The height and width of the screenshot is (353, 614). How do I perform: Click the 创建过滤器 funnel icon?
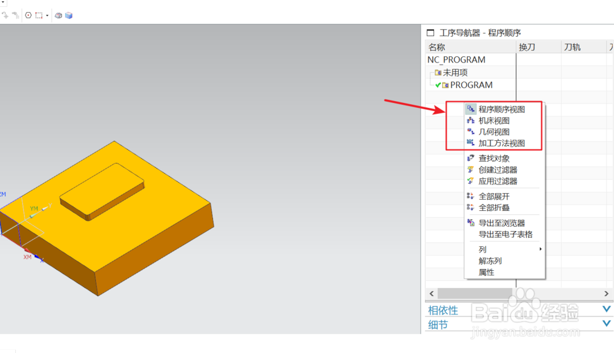pyautogui.click(x=471, y=170)
